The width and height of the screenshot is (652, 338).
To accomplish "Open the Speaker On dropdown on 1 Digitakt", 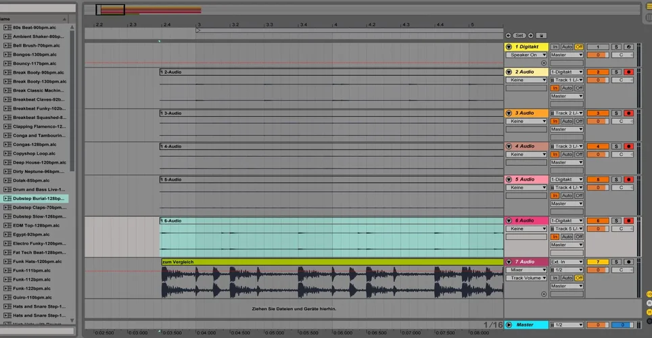I will (x=526, y=55).
